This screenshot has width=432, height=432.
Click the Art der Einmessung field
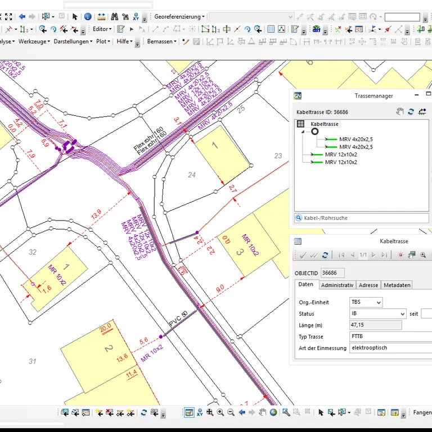click(x=391, y=348)
